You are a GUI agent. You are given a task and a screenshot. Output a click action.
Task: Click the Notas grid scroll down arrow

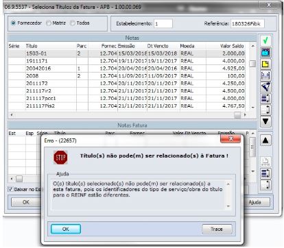click(252, 108)
